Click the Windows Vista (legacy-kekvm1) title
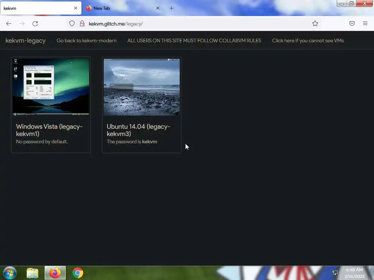This screenshot has width=374, height=280. [49, 130]
